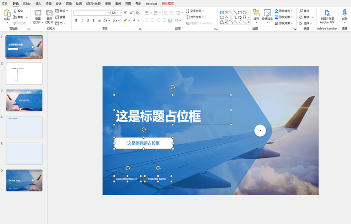This screenshot has width=351, height=224.
Task: Toggle Italic formatting
Action: 82,20
